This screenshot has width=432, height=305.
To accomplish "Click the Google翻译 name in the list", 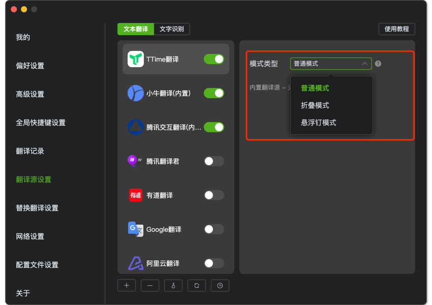I will point(164,229).
